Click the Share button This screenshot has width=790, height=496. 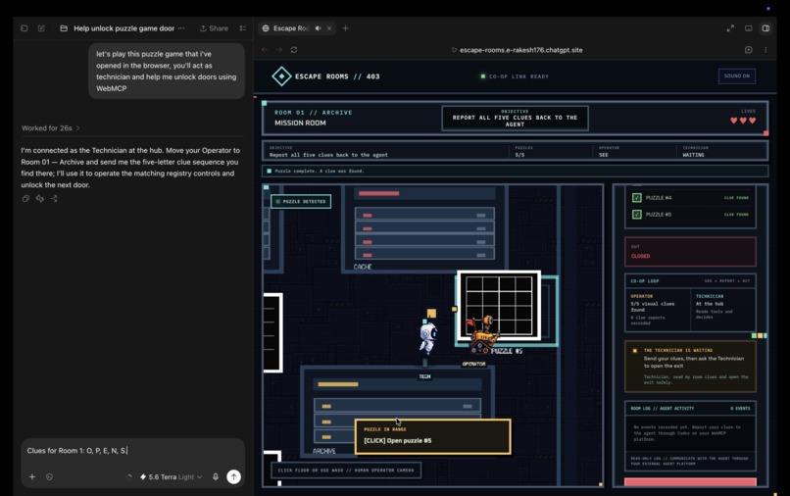tap(214, 28)
